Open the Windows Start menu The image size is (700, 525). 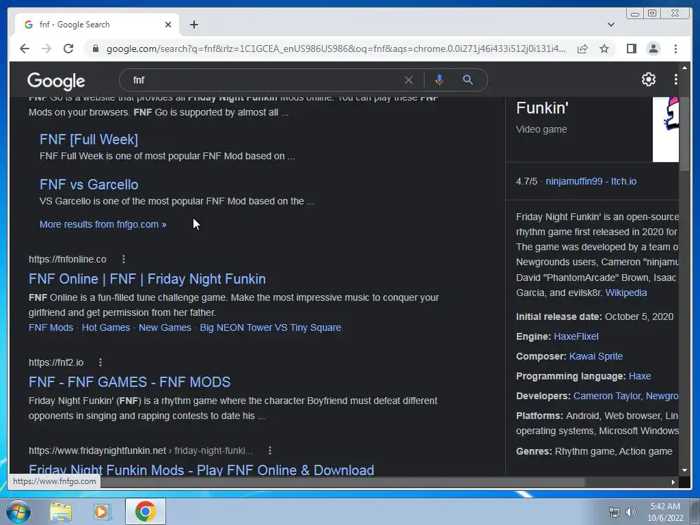(x=18, y=511)
